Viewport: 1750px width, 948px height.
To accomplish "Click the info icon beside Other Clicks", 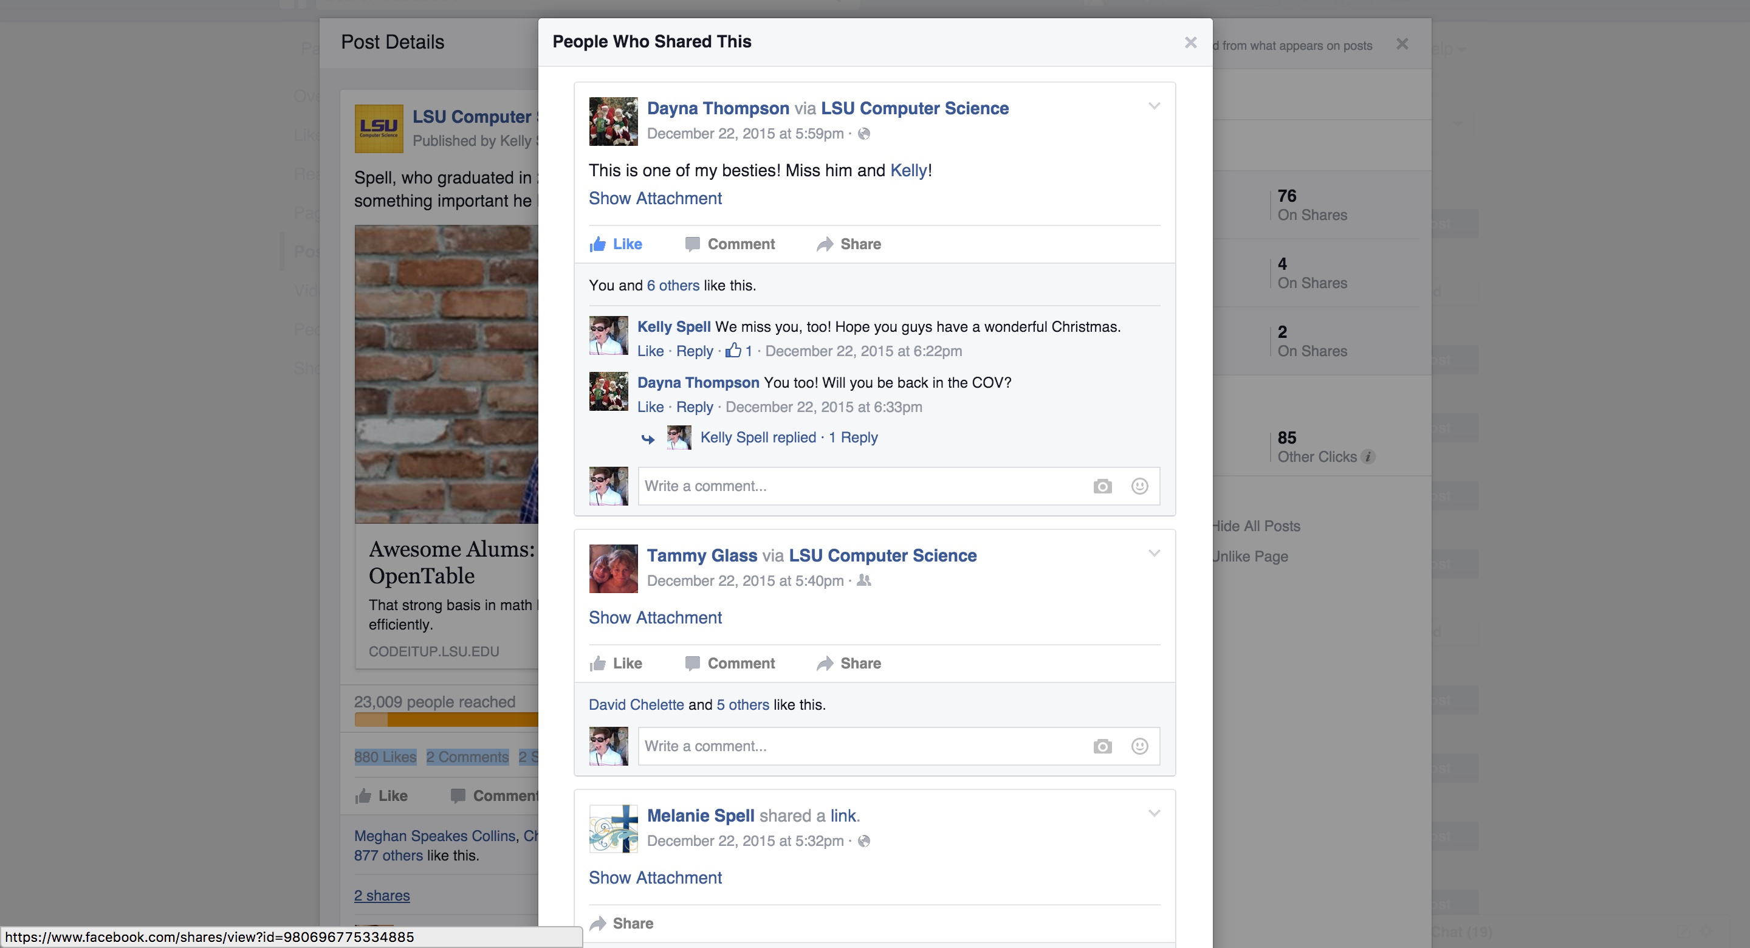I will [1368, 456].
